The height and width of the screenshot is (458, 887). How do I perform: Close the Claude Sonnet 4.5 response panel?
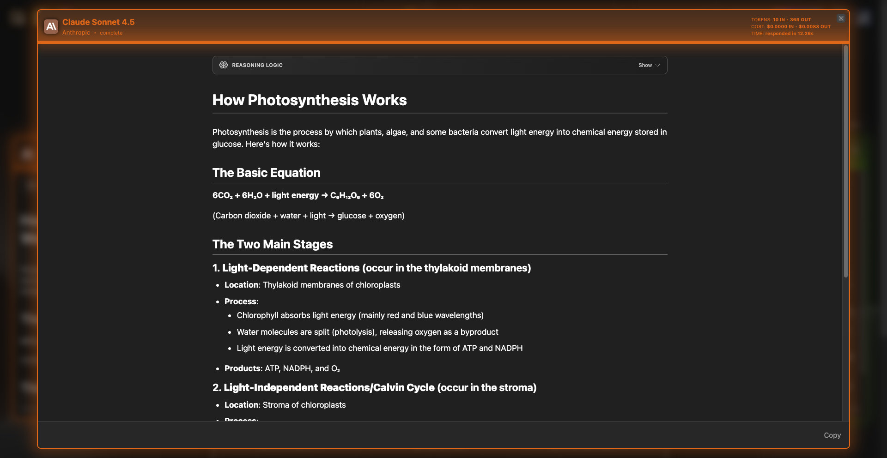point(841,18)
